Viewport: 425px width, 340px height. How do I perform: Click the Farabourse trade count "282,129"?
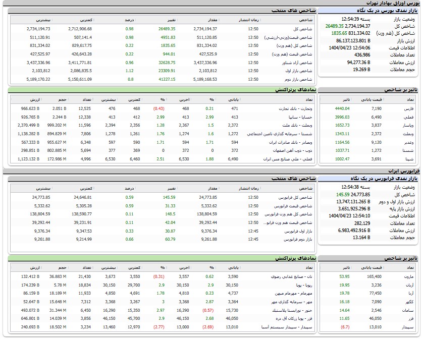click(362, 223)
